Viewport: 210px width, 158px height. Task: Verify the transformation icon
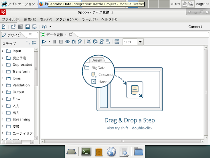[x=89, y=42]
